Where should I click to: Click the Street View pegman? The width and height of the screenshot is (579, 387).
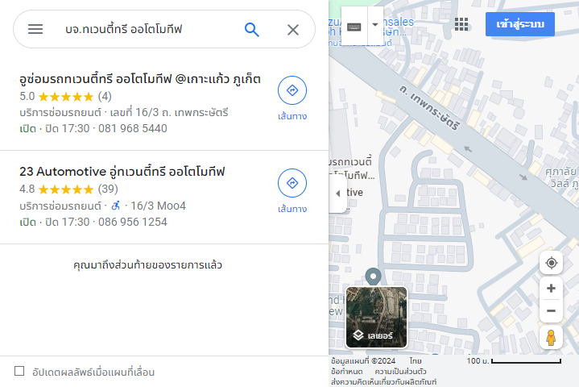point(551,338)
